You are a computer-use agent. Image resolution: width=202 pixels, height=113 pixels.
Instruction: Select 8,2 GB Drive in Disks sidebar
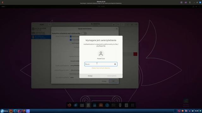click(41, 37)
